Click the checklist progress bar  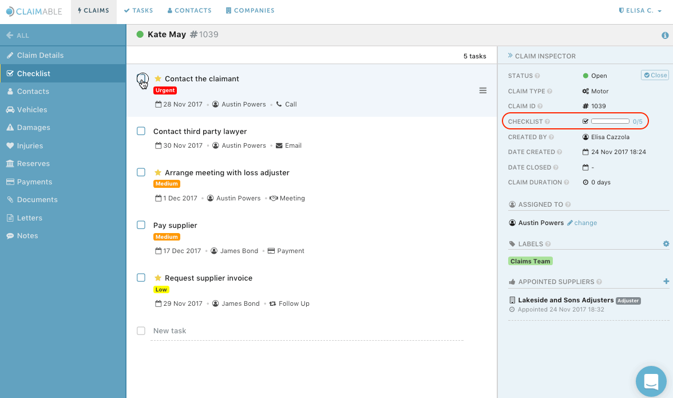(610, 121)
